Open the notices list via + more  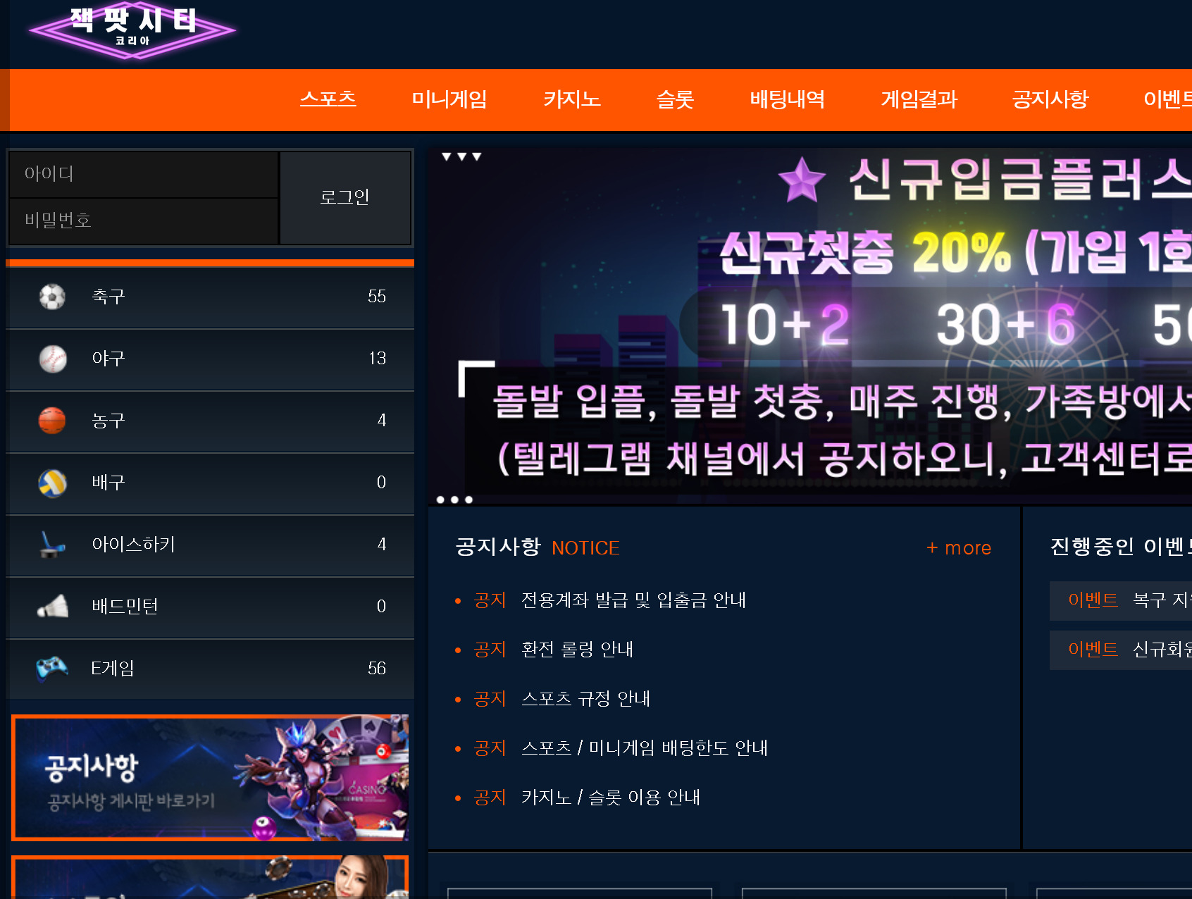point(958,548)
